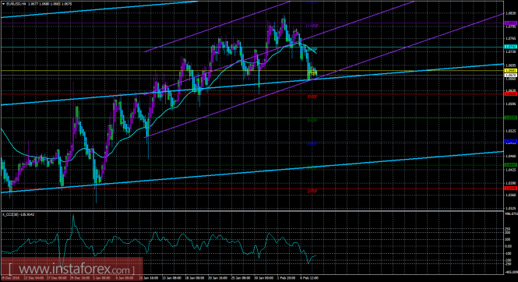Click the instaforex.com watermark link
The image size is (518, 282).
(72, 270)
